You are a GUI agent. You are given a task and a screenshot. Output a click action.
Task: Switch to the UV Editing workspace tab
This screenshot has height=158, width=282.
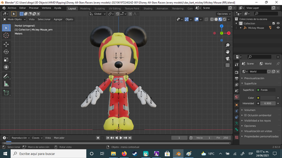pos(115,8)
